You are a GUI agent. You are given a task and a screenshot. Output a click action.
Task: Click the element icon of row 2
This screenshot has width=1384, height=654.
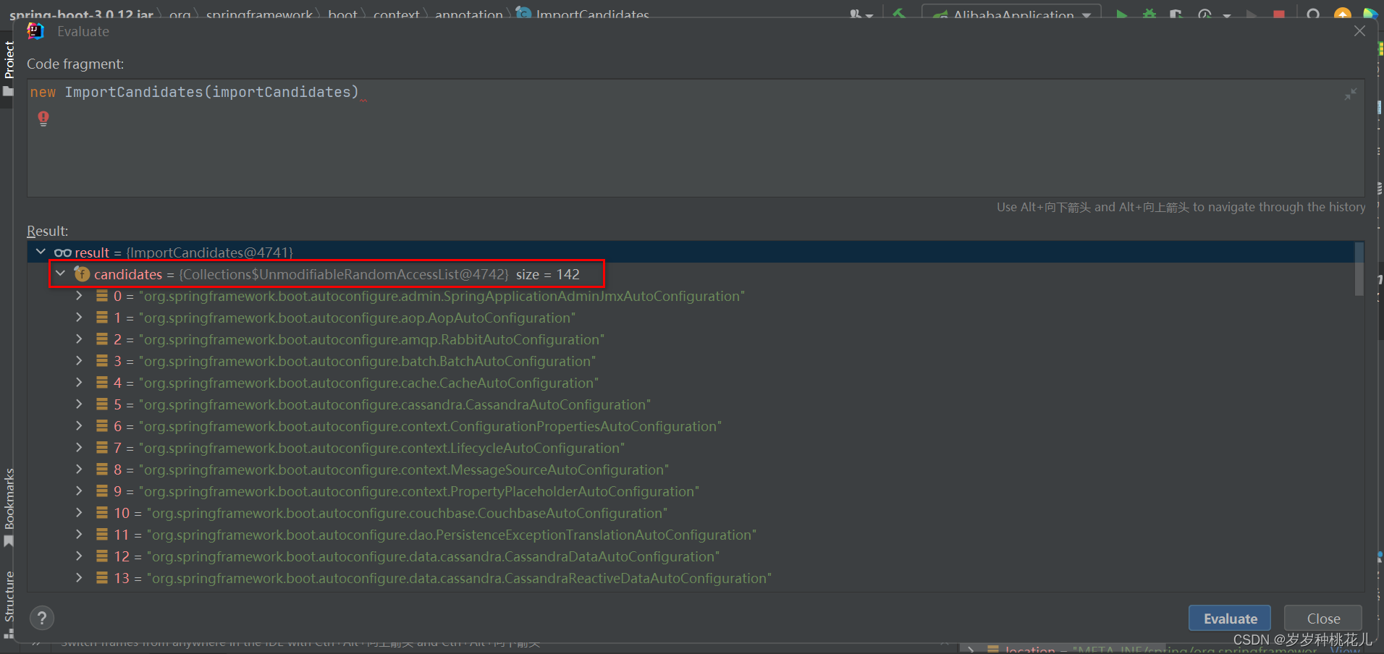(102, 339)
